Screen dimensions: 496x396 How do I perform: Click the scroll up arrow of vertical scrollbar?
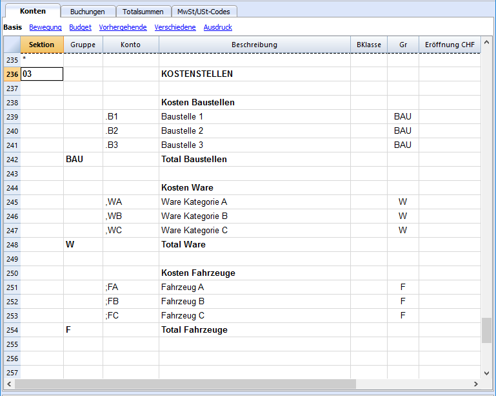486,42
